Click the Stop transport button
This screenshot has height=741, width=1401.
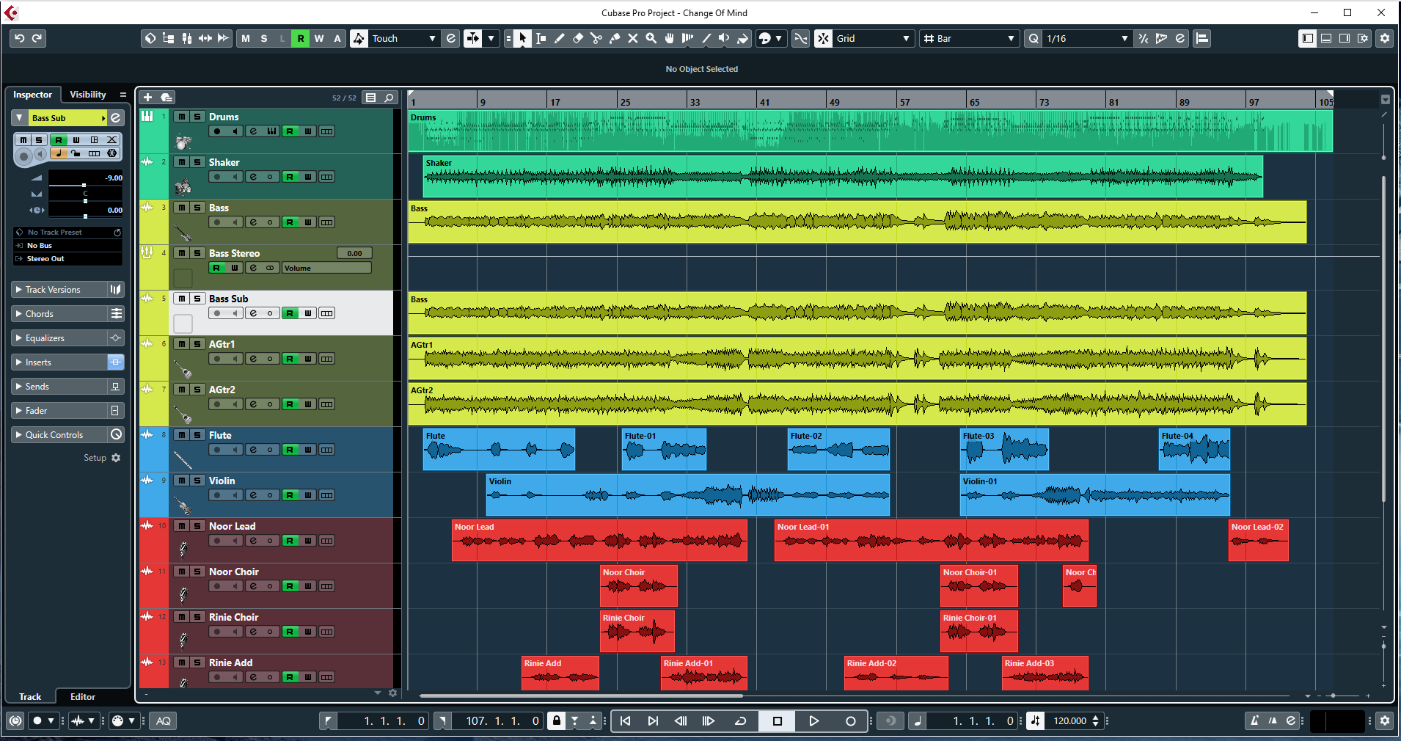778,721
